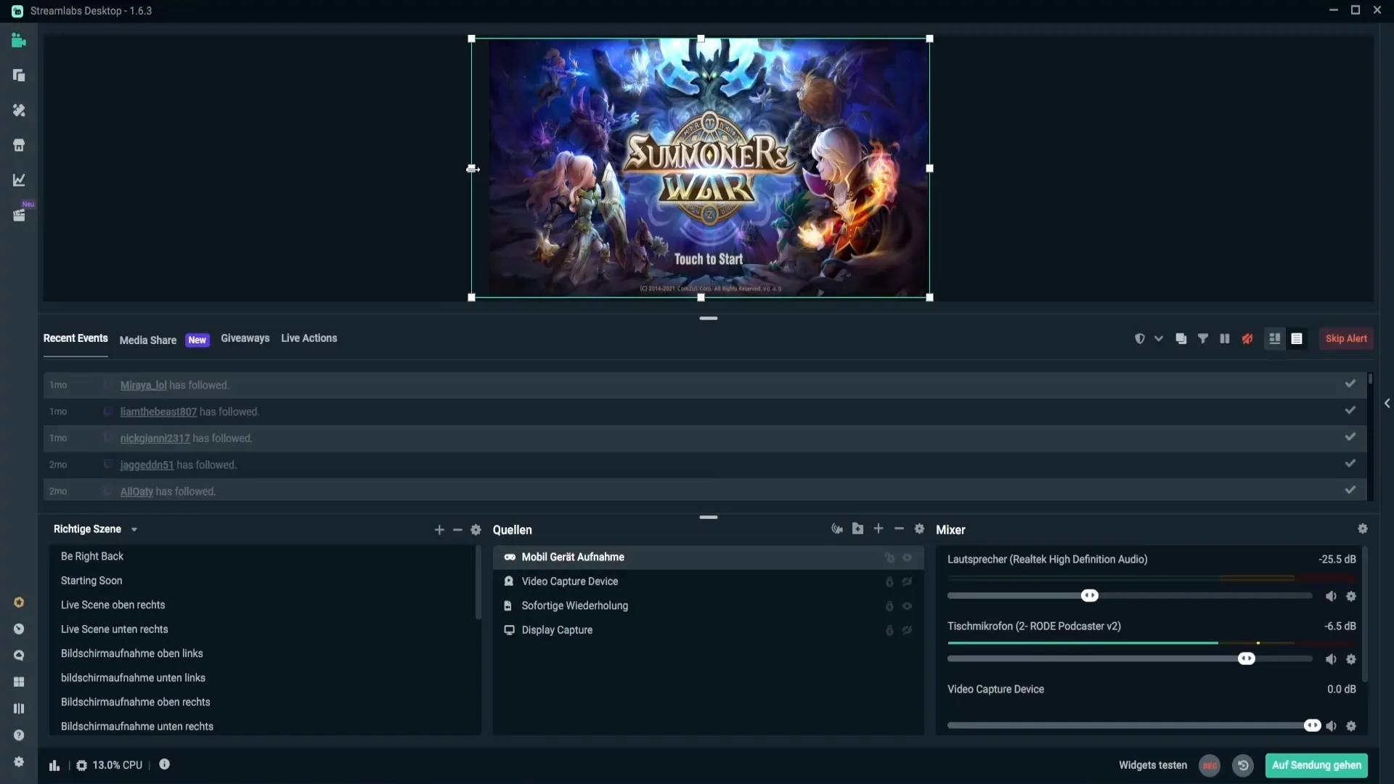1394x784 pixels.
Task: Open the layout grid sidebar icon
Action: point(19,682)
